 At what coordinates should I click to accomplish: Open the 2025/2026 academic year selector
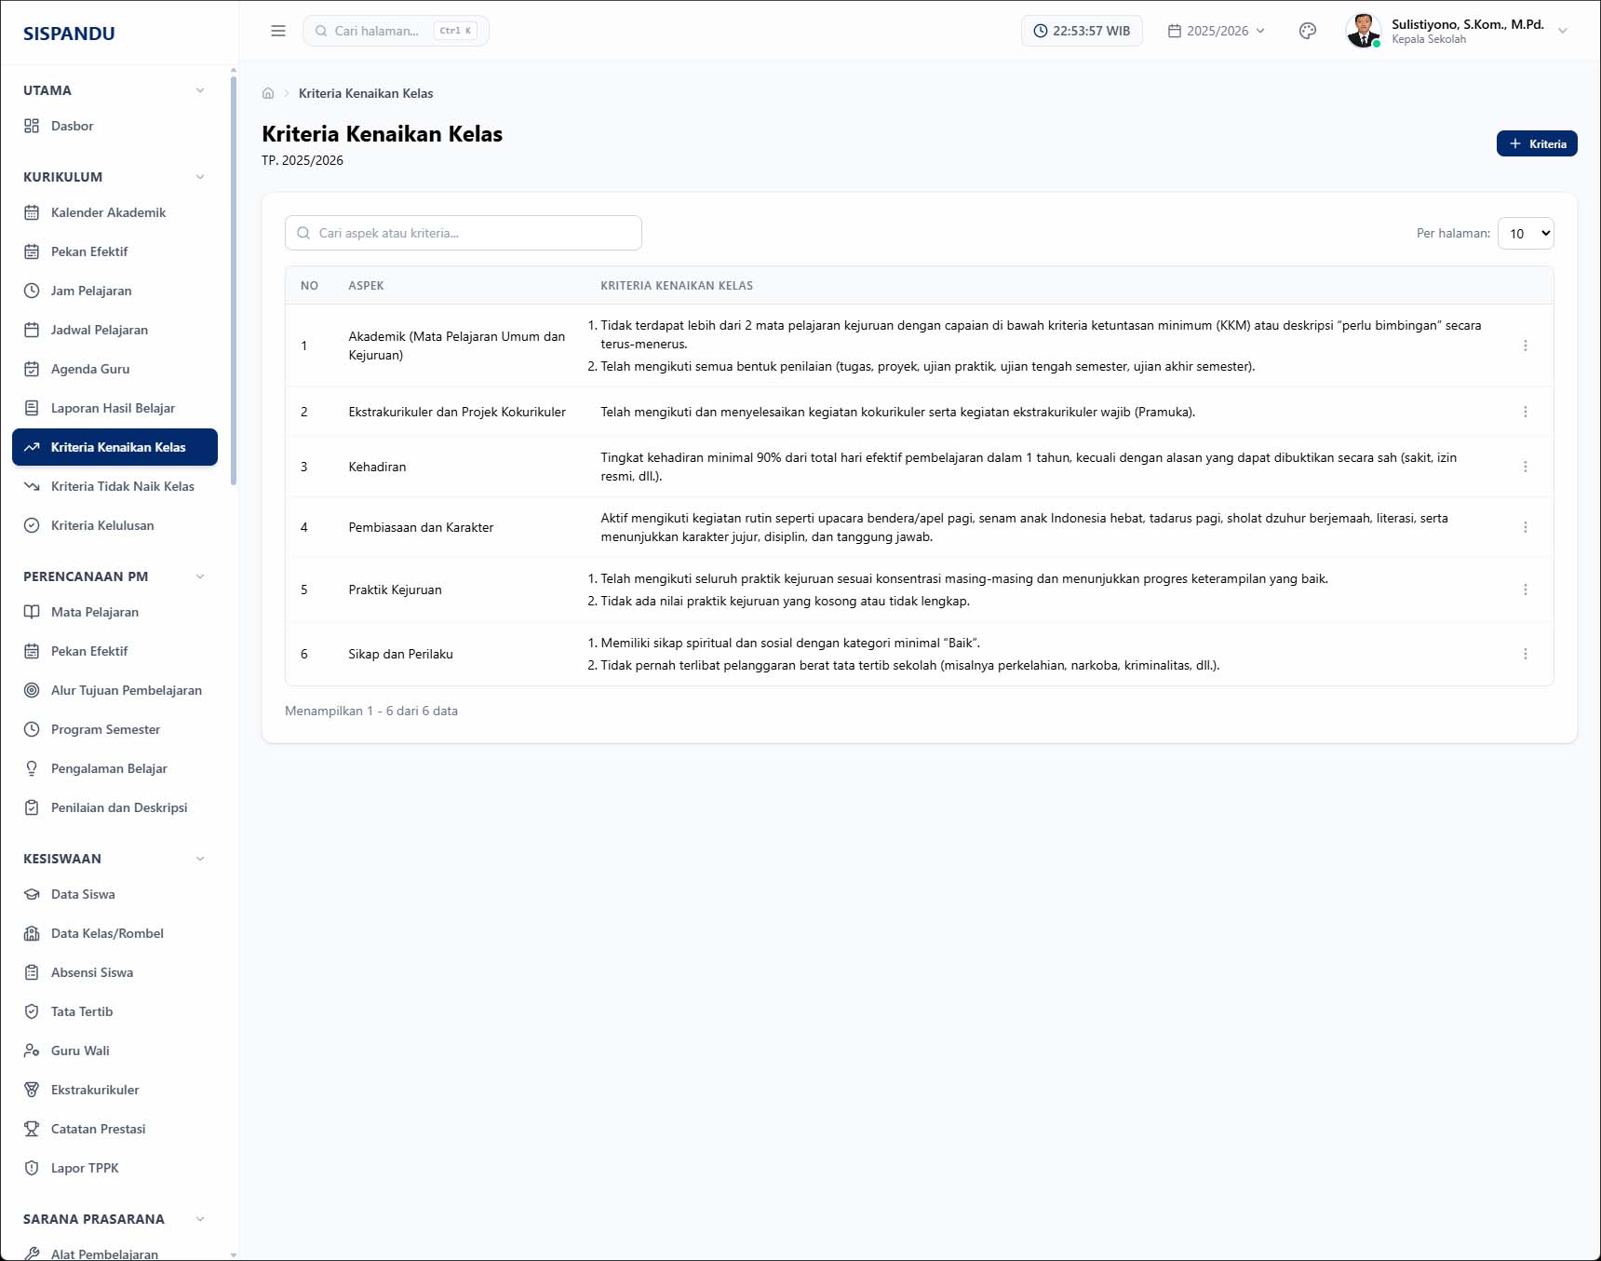(1217, 31)
